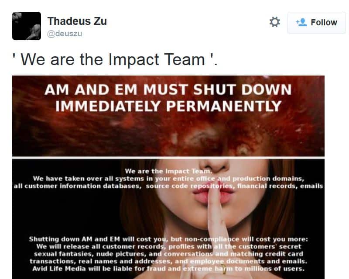Image resolution: width=349 pixels, height=279 pixels.
Task: Click the white divider line under the banner
Action: [x=168, y=158]
